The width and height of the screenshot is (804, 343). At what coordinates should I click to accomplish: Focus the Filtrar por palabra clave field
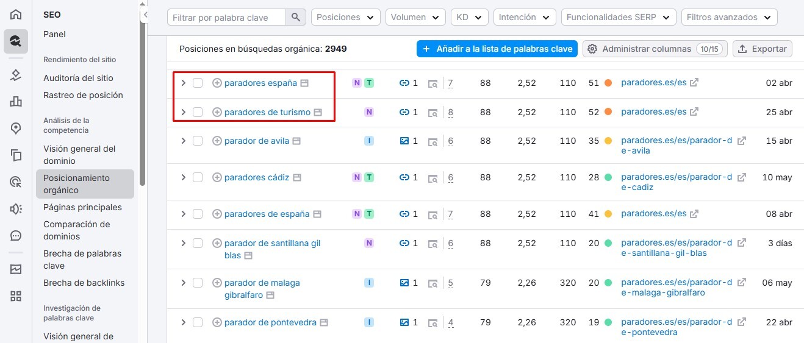tap(226, 17)
